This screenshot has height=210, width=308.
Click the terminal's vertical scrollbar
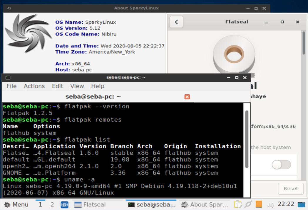tap(247, 139)
